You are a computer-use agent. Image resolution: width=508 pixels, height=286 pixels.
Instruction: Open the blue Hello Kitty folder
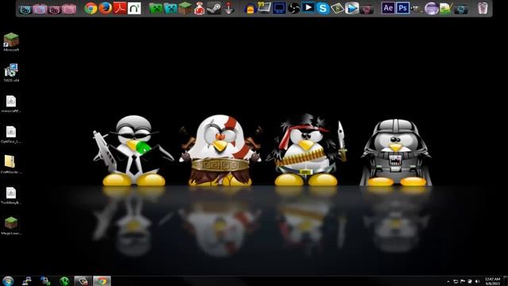(25, 9)
